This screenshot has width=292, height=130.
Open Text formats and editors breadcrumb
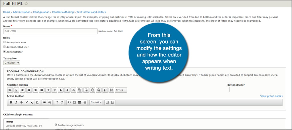pyautogui.click(x=91, y=12)
